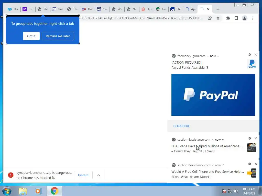Bookmark this page with the star icon
This screenshot has height=196, width=262.
click(218, 18)
